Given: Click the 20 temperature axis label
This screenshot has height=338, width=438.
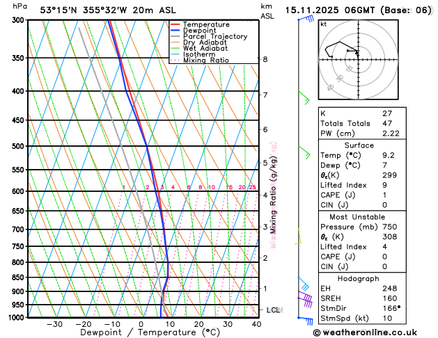Looking at the screenshot, I should pos(199,324).
